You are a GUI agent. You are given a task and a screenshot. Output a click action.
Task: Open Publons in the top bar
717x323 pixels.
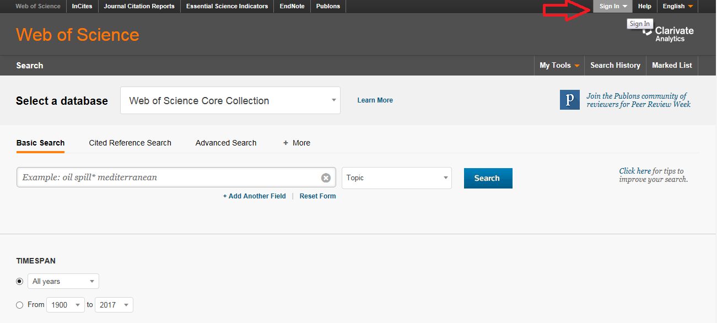328,7
